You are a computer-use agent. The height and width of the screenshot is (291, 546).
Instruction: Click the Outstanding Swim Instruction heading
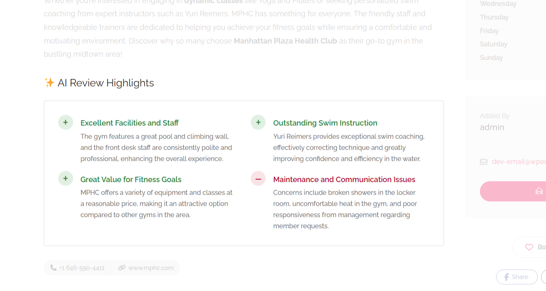[x=325, y=123]
